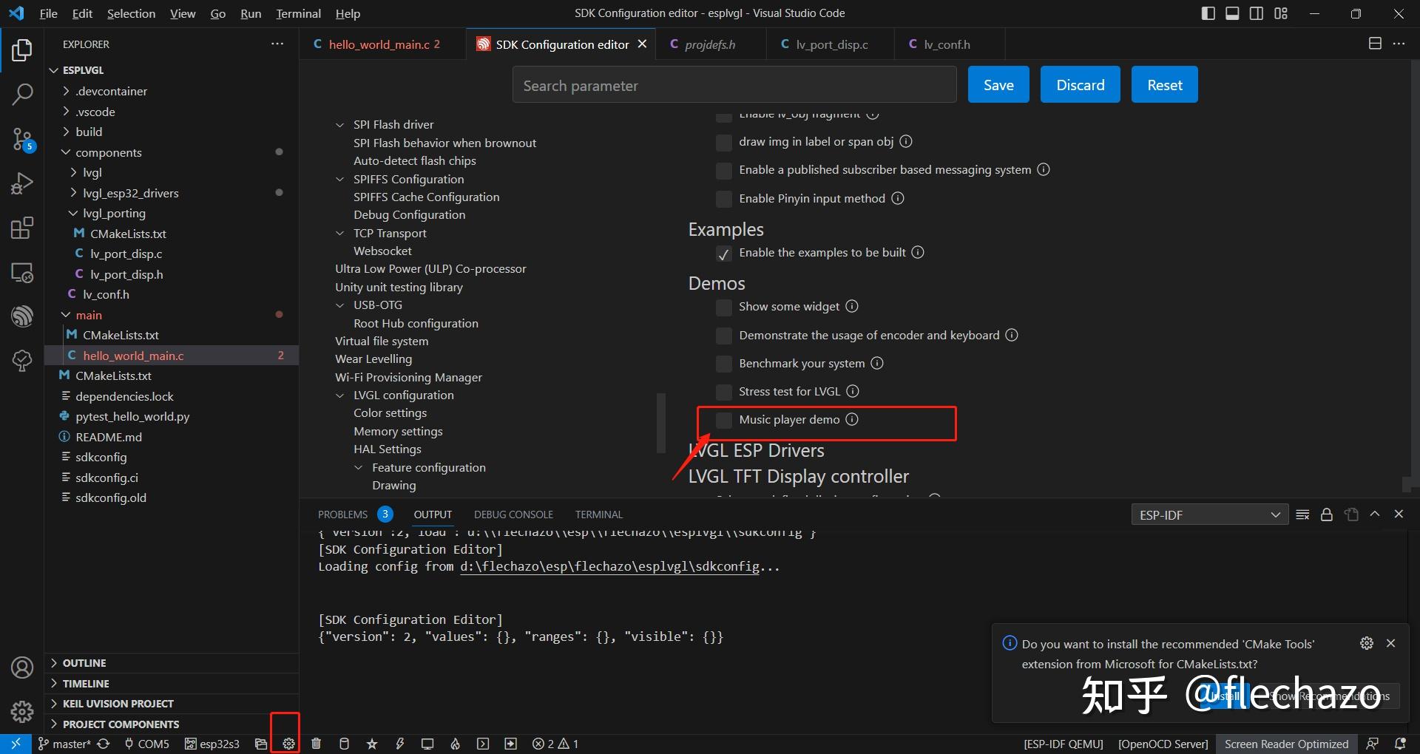Open Manage gear in activity bar
The width and height of the screenshot is (1420, 754).
[x=22, y=712]
